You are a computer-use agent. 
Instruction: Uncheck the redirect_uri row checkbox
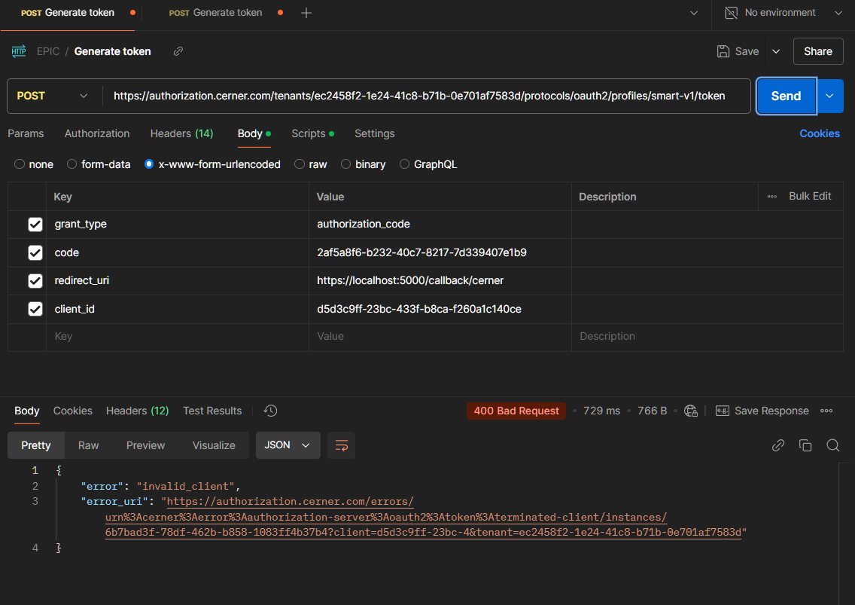35,281
